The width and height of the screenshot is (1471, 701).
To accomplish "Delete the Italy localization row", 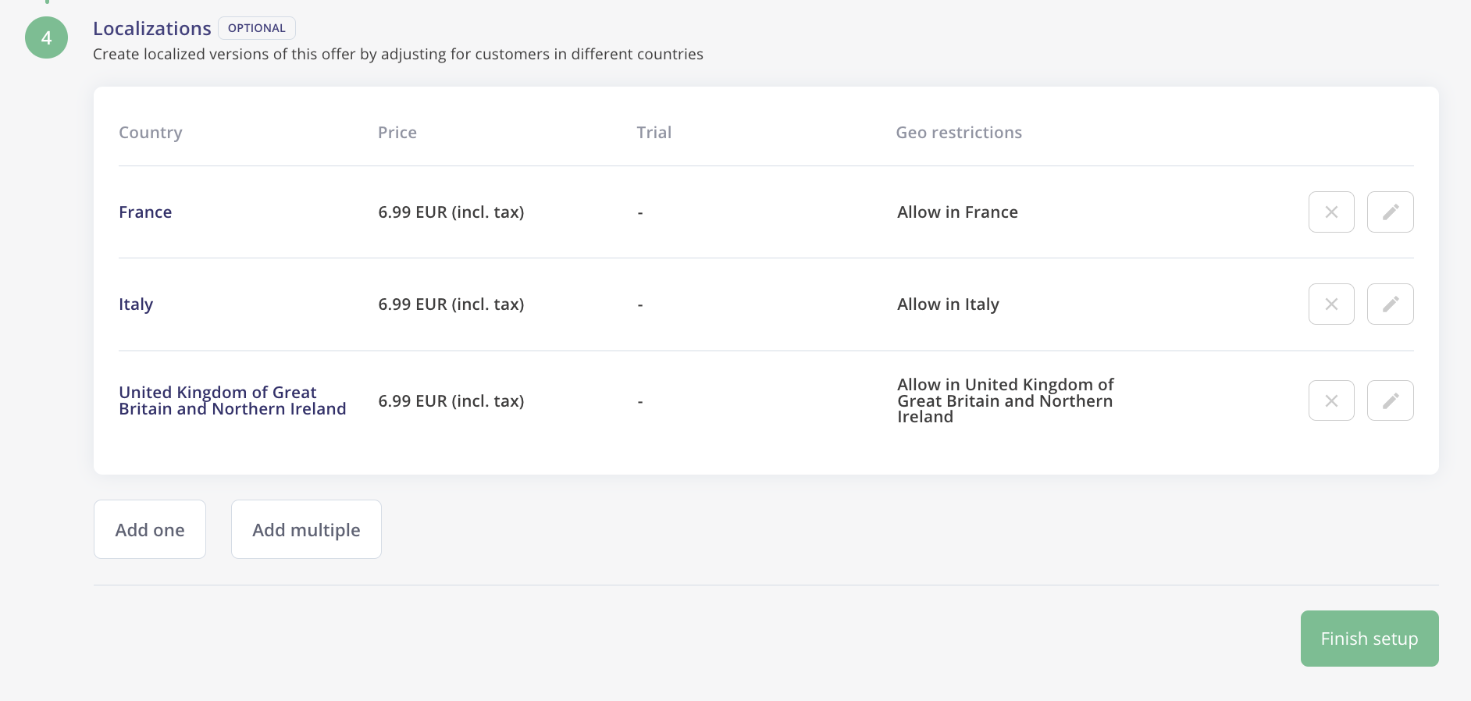I will (x=1331, y=304).
